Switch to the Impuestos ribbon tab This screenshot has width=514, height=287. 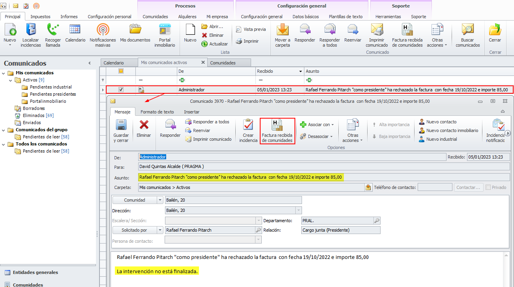[x=40, y=17]
